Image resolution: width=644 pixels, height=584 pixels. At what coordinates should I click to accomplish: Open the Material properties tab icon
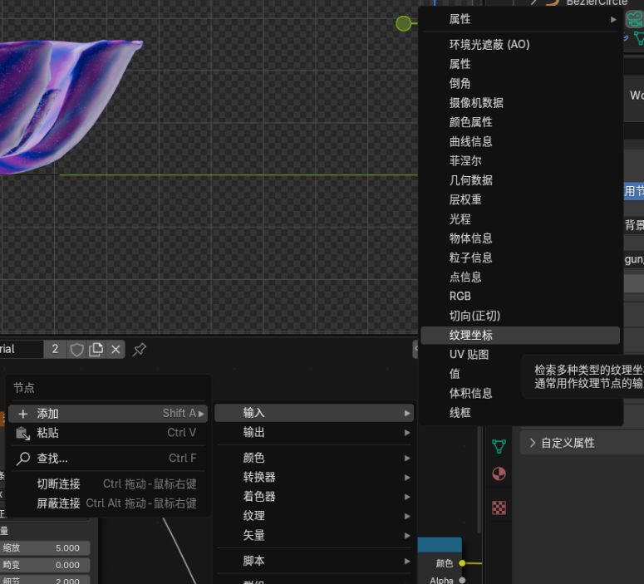click(x=499, y=474)
